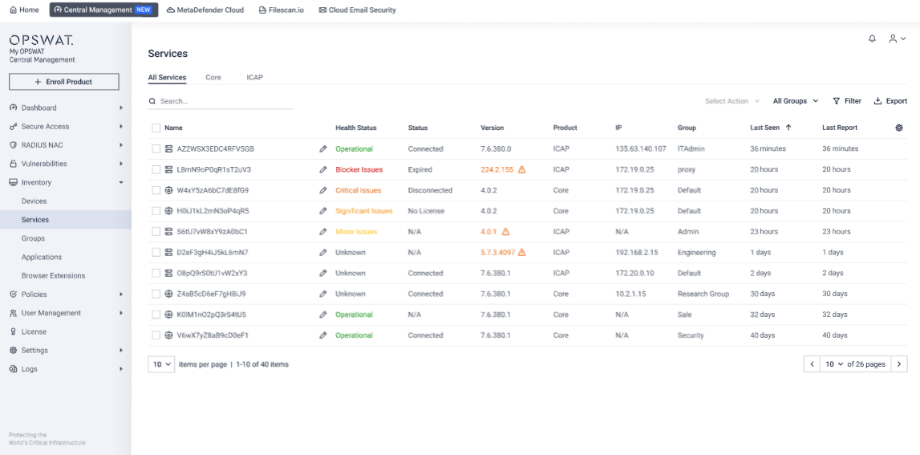The width and height of the screenshot is (920, 455).
Task: Click the notification bell icon
Action: [x=872, y=39]
